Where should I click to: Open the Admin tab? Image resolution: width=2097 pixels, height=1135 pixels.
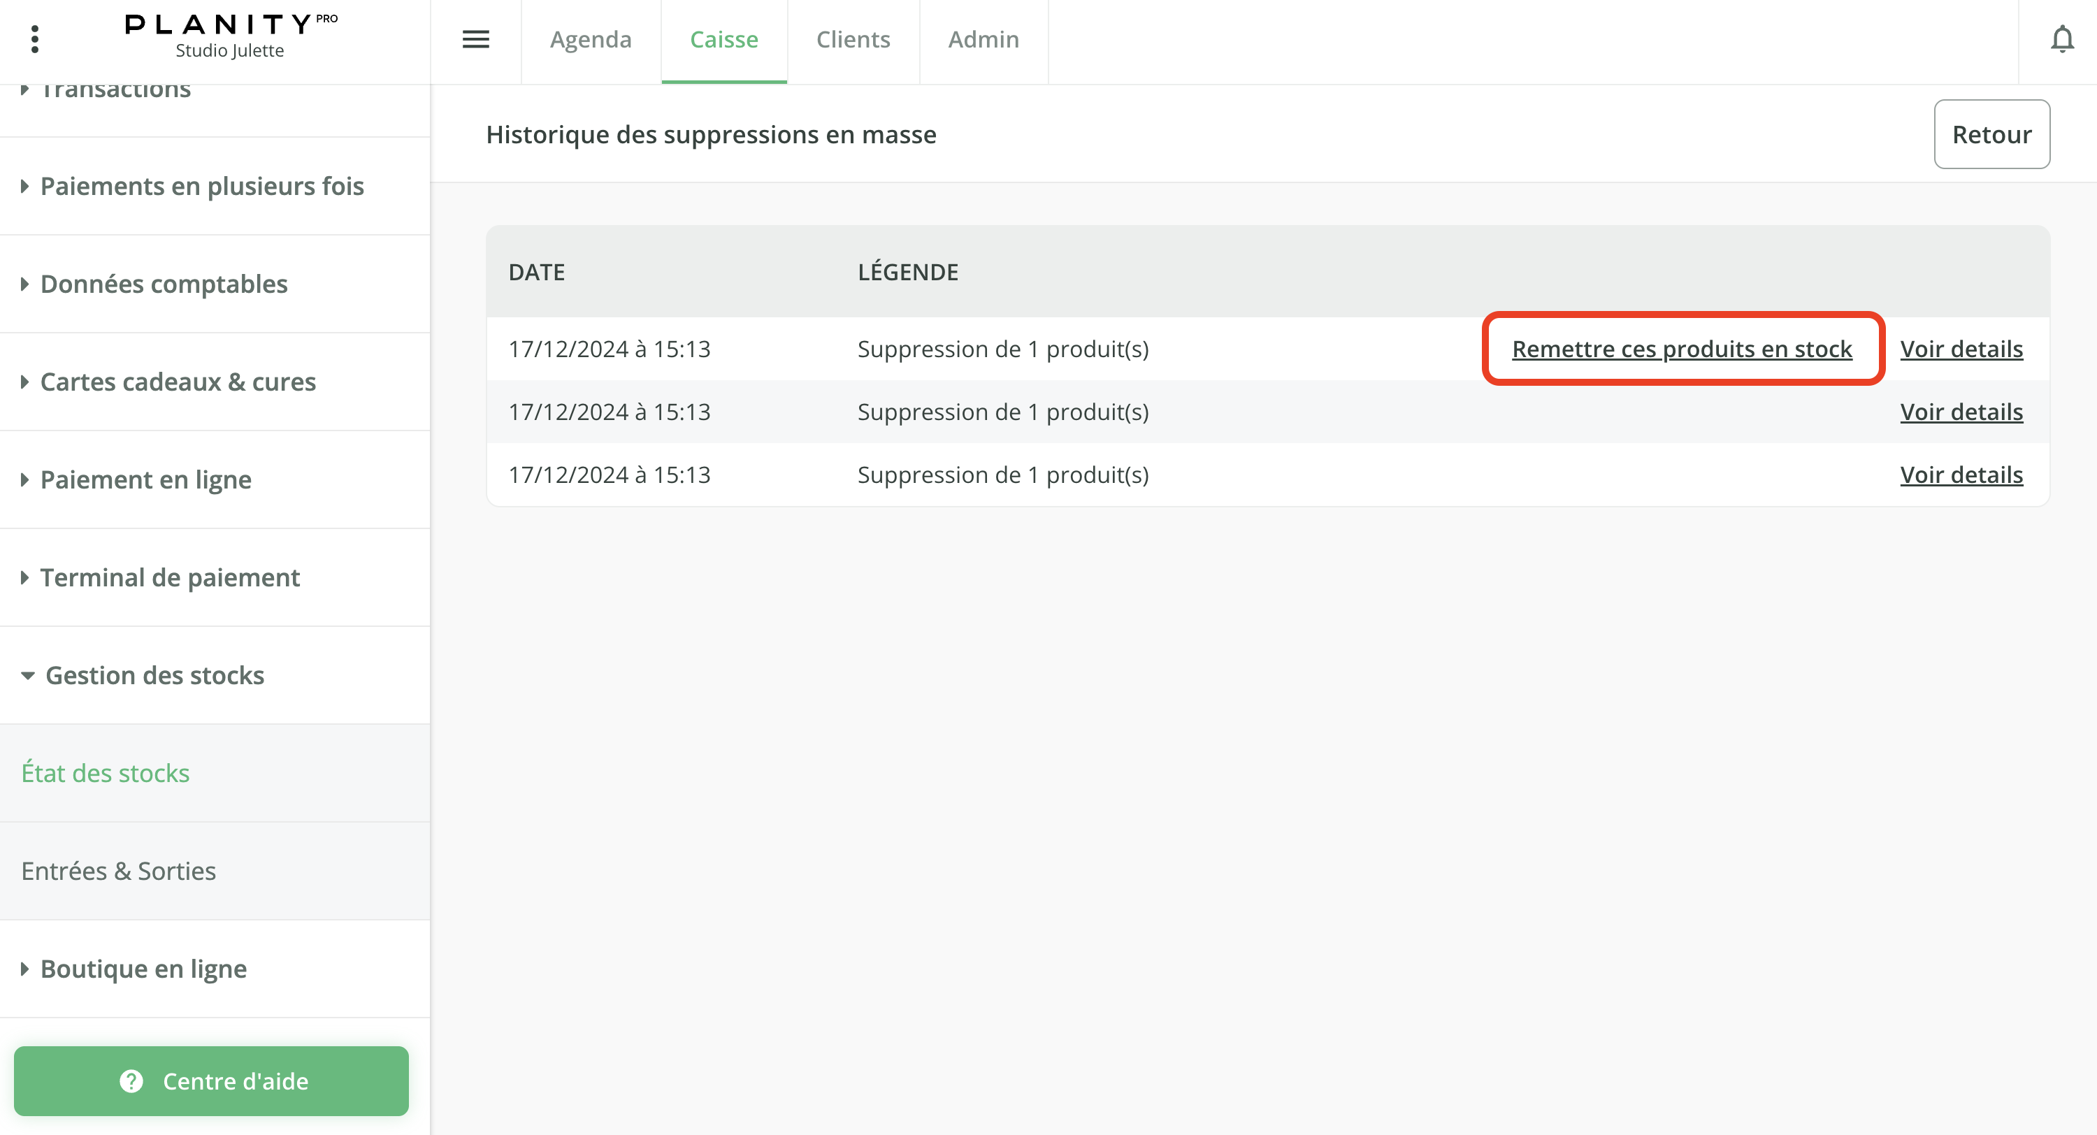983,39
